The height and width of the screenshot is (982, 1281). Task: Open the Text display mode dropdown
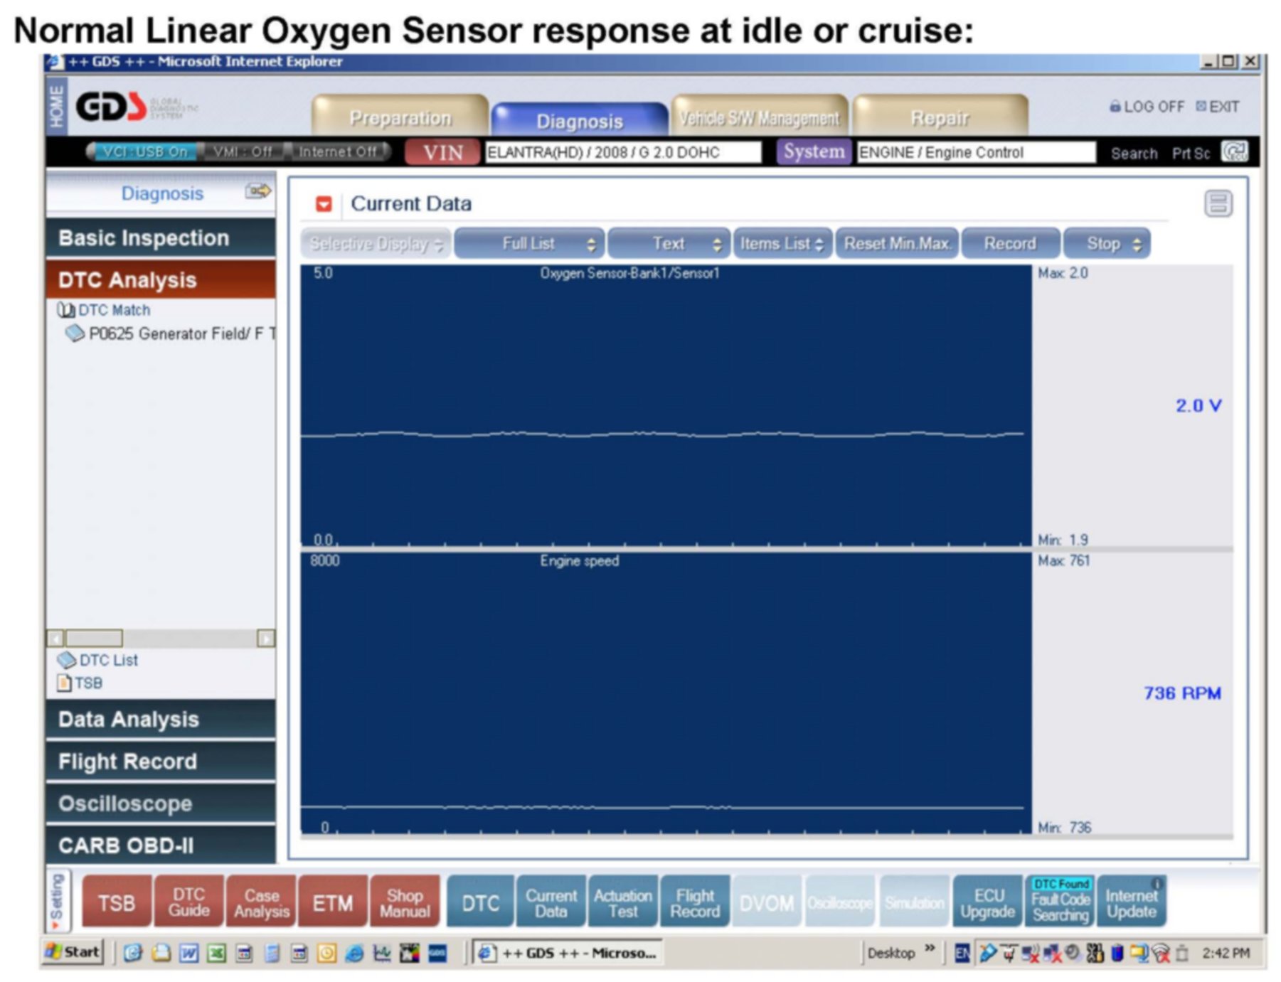point(669,244)
